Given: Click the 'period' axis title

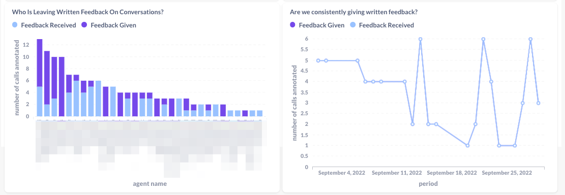Looking at the screenshot, I should (x=428, y=184).
